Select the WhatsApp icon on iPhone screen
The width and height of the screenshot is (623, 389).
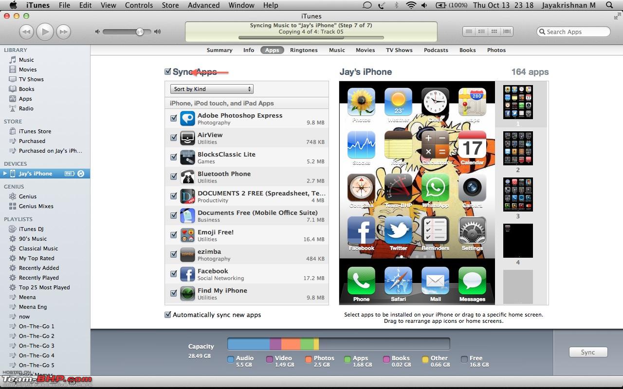[x=435, y=188]
